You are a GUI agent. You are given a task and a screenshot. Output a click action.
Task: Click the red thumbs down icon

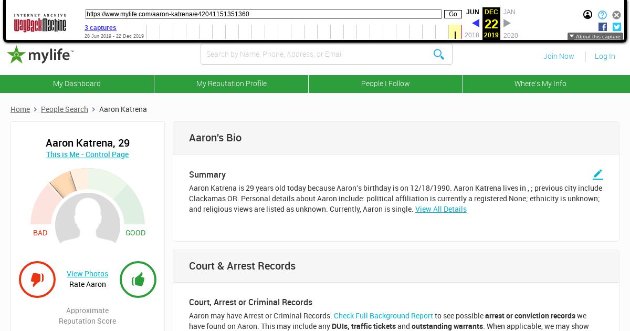tap(37, 280)
